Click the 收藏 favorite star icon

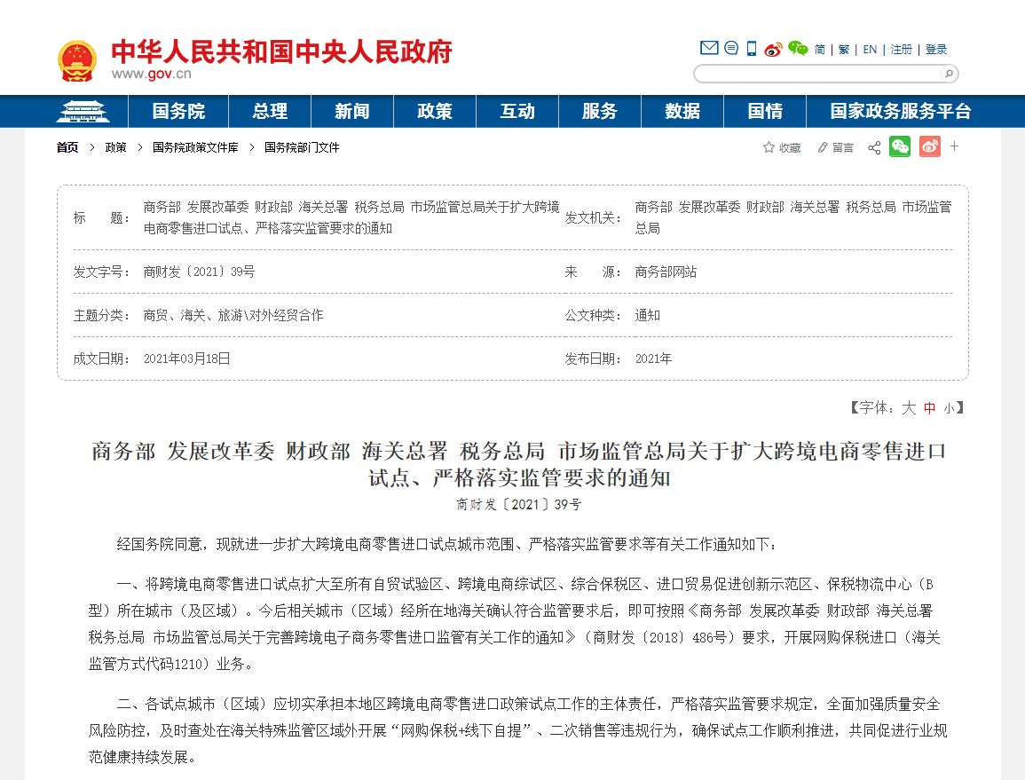click(779, 147)
